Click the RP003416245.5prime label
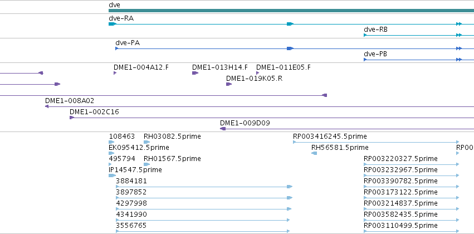The height and width of the screenshot is (234, 474). pos(330,136)
